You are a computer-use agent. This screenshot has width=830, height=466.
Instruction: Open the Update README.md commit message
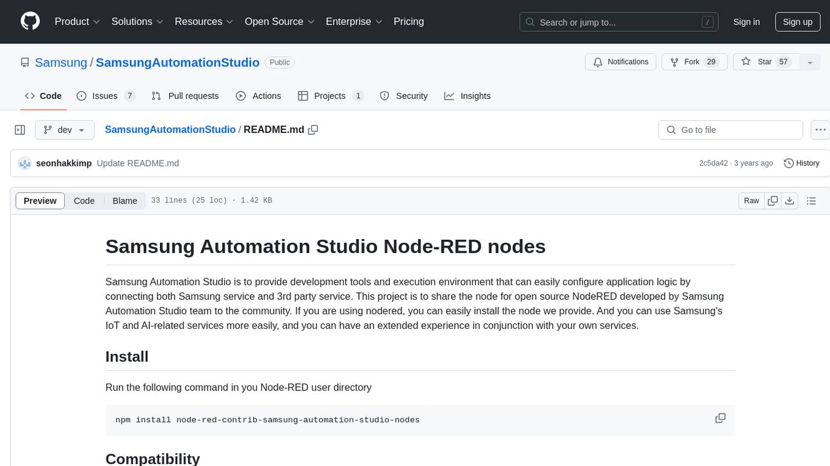[x=138, y=163]
